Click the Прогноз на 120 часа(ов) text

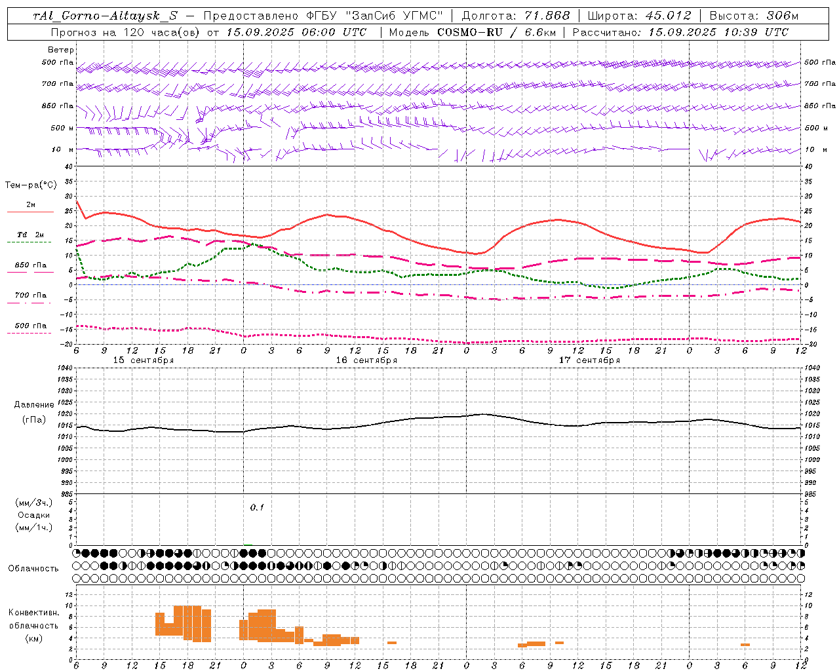coord(126,32)
